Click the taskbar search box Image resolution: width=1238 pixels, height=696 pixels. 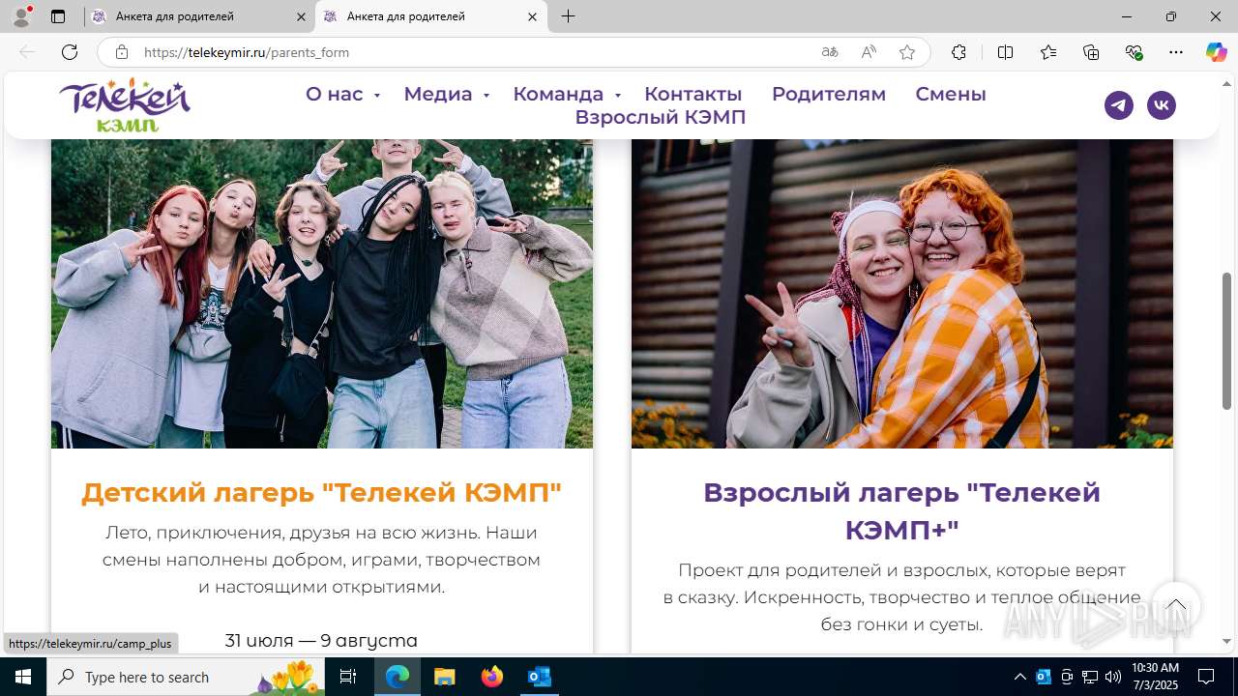coord(187,677)
